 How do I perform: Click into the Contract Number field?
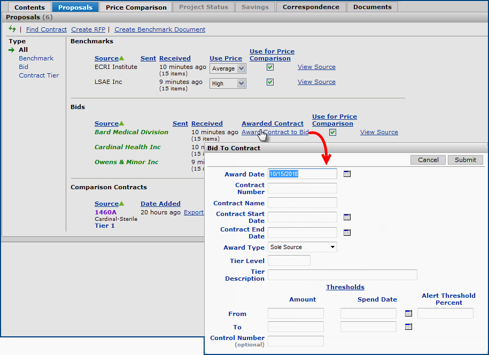tap(302, 188)
